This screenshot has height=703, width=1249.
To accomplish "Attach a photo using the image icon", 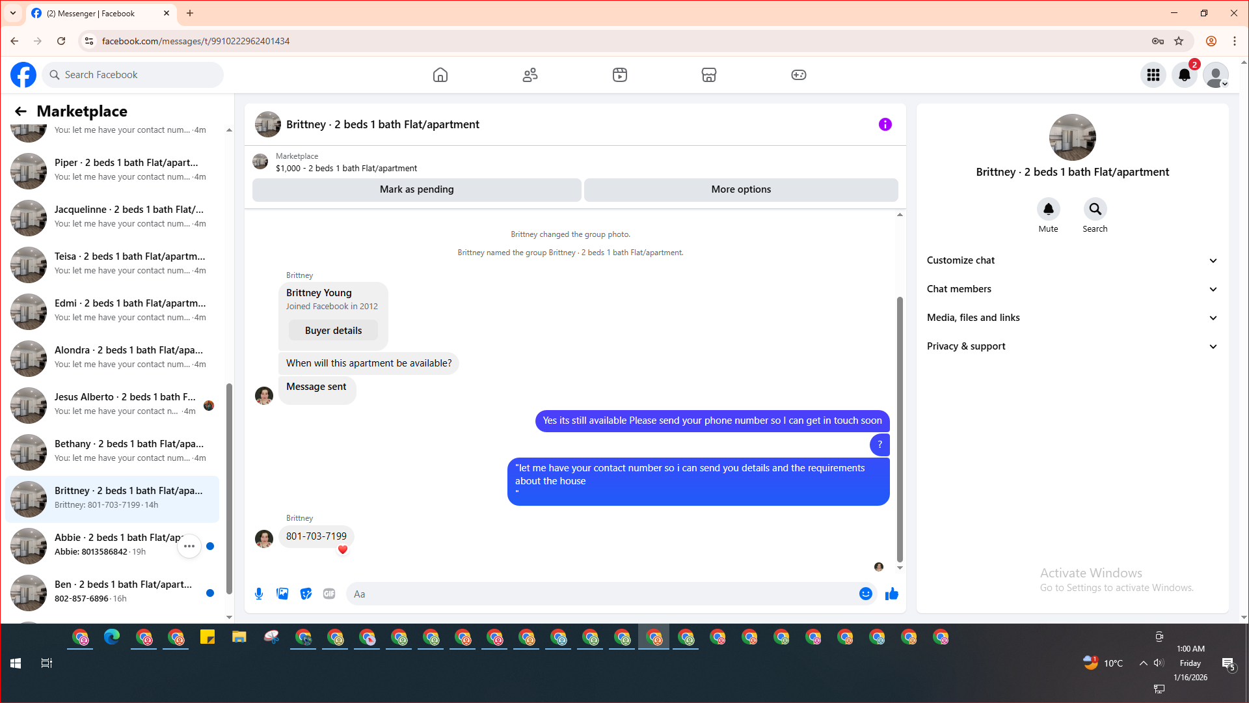I will 282,594.
